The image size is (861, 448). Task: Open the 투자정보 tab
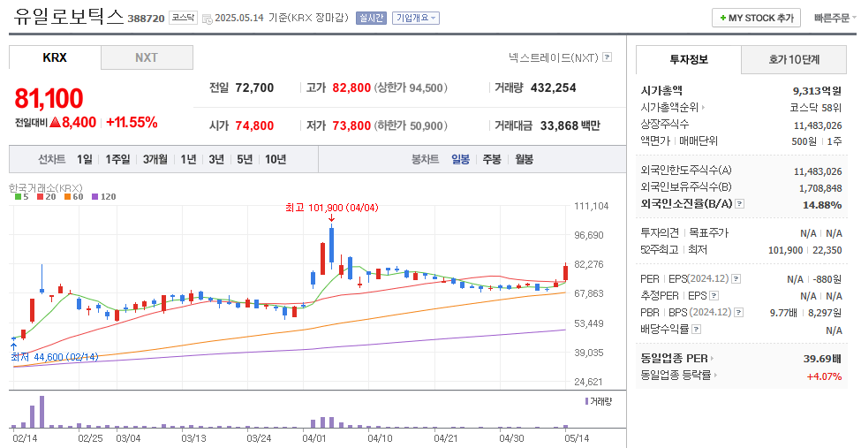pos(689,59)
